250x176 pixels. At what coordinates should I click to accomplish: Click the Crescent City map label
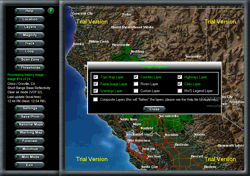pos(82,13)
